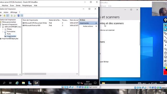
Task: Collapse the Imprimantes actions section arrow
Action: click(x=96, y=23)
